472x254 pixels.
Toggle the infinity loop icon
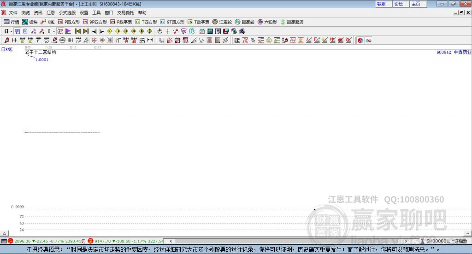(x=368, y=40)
